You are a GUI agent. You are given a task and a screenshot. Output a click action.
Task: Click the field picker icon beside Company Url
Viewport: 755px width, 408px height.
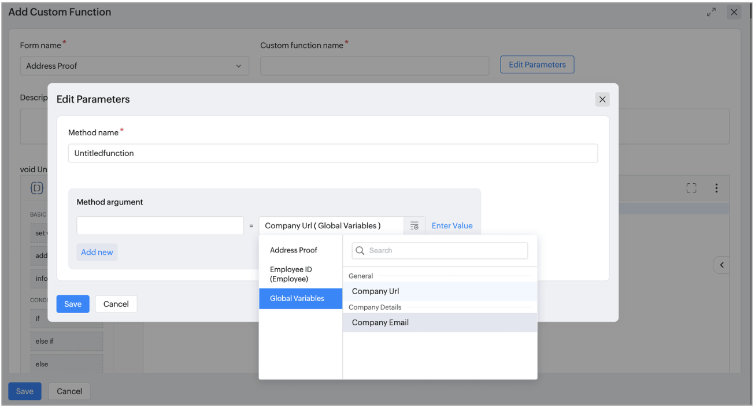414,226
